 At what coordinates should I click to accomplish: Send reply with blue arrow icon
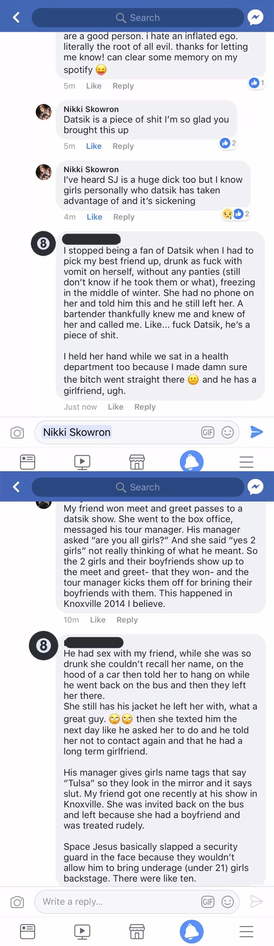point(256,432)
